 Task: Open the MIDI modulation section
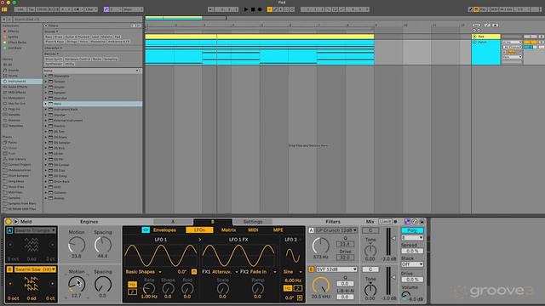(x=253, y=230)
